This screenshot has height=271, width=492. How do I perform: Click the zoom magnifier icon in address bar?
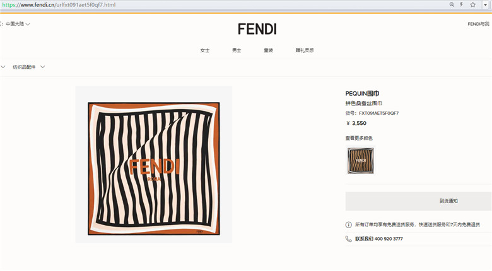[452, 4]
